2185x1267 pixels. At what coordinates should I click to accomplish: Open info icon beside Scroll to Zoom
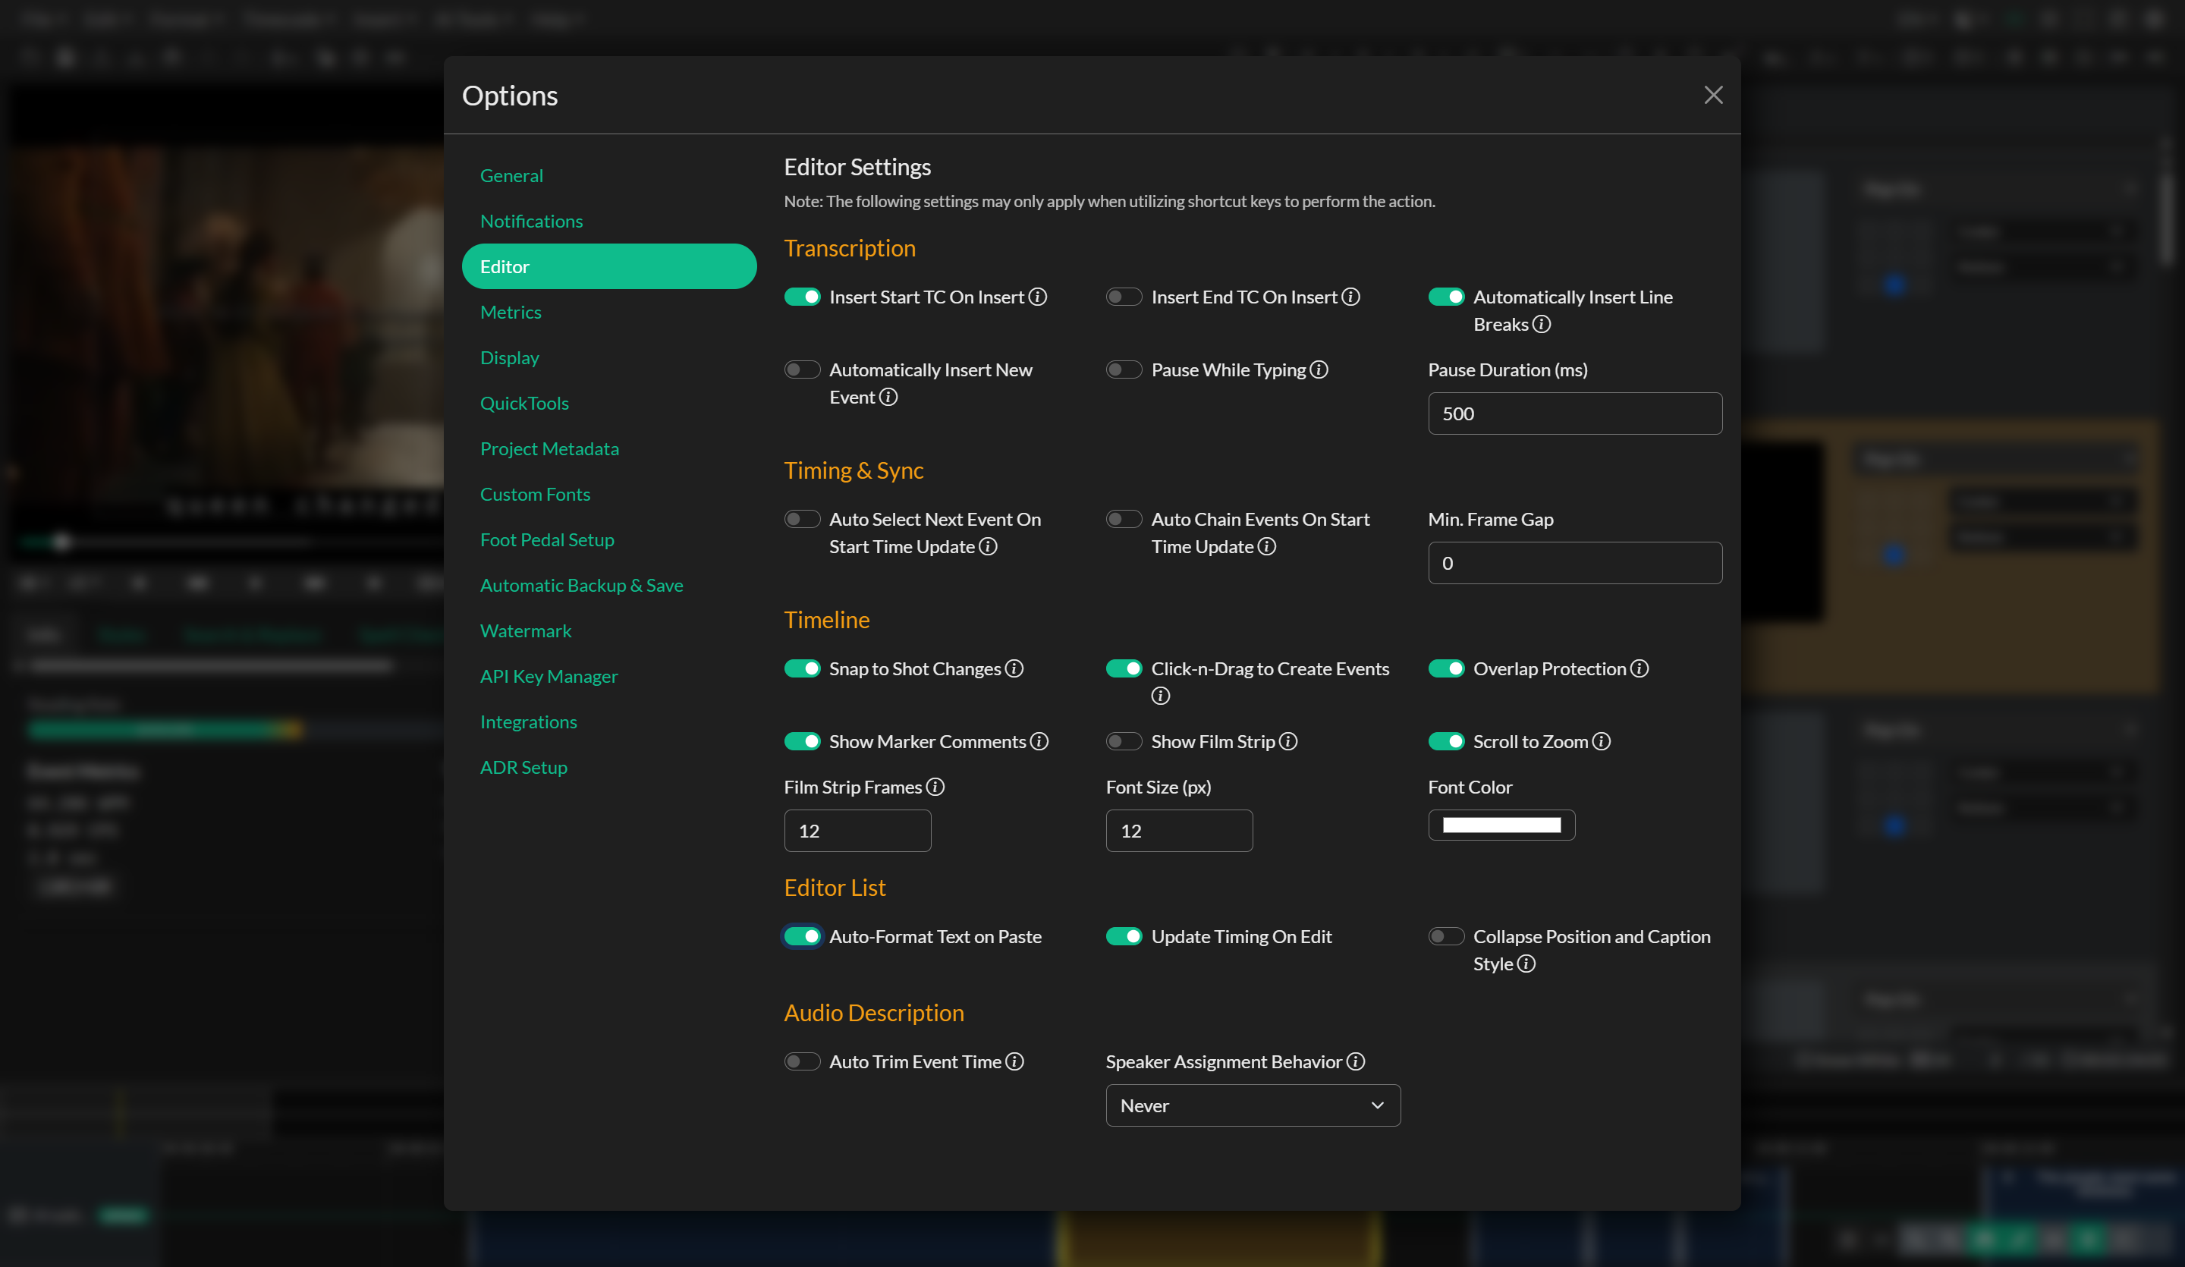1601,741
